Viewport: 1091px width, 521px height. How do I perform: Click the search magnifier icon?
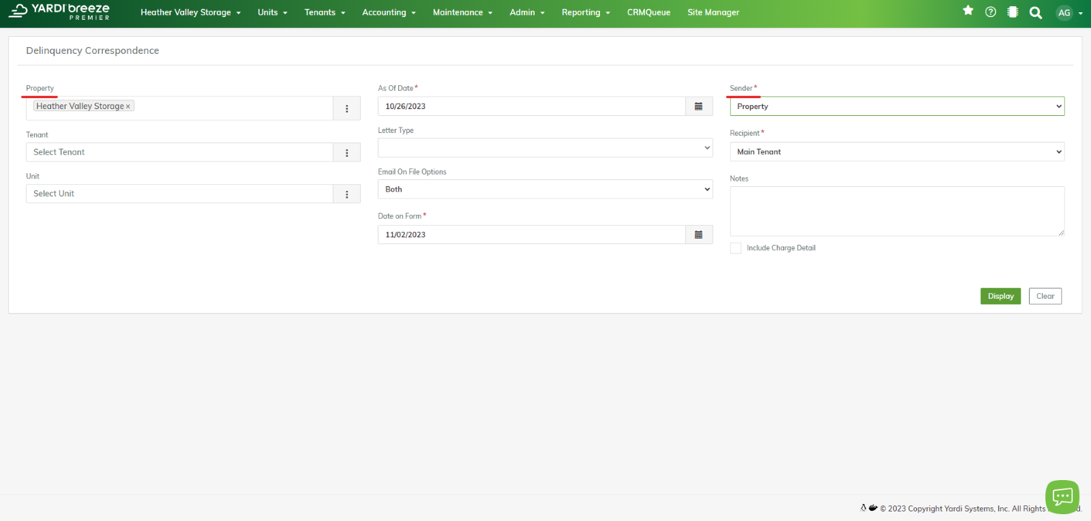1035,12
